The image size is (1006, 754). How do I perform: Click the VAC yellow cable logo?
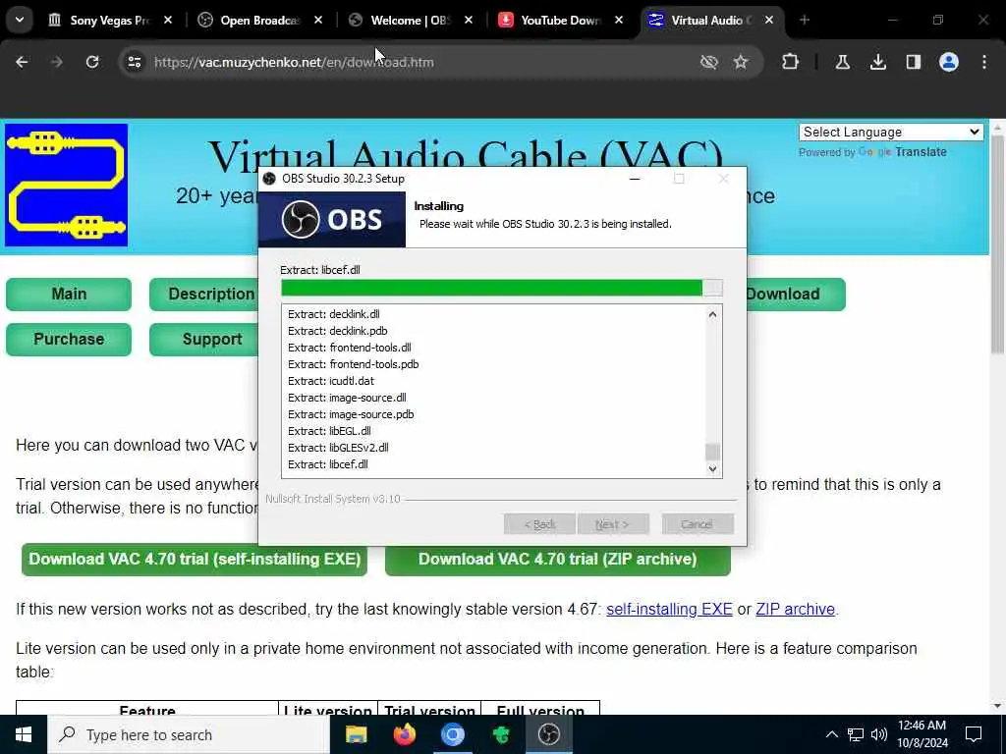(67, 186)
